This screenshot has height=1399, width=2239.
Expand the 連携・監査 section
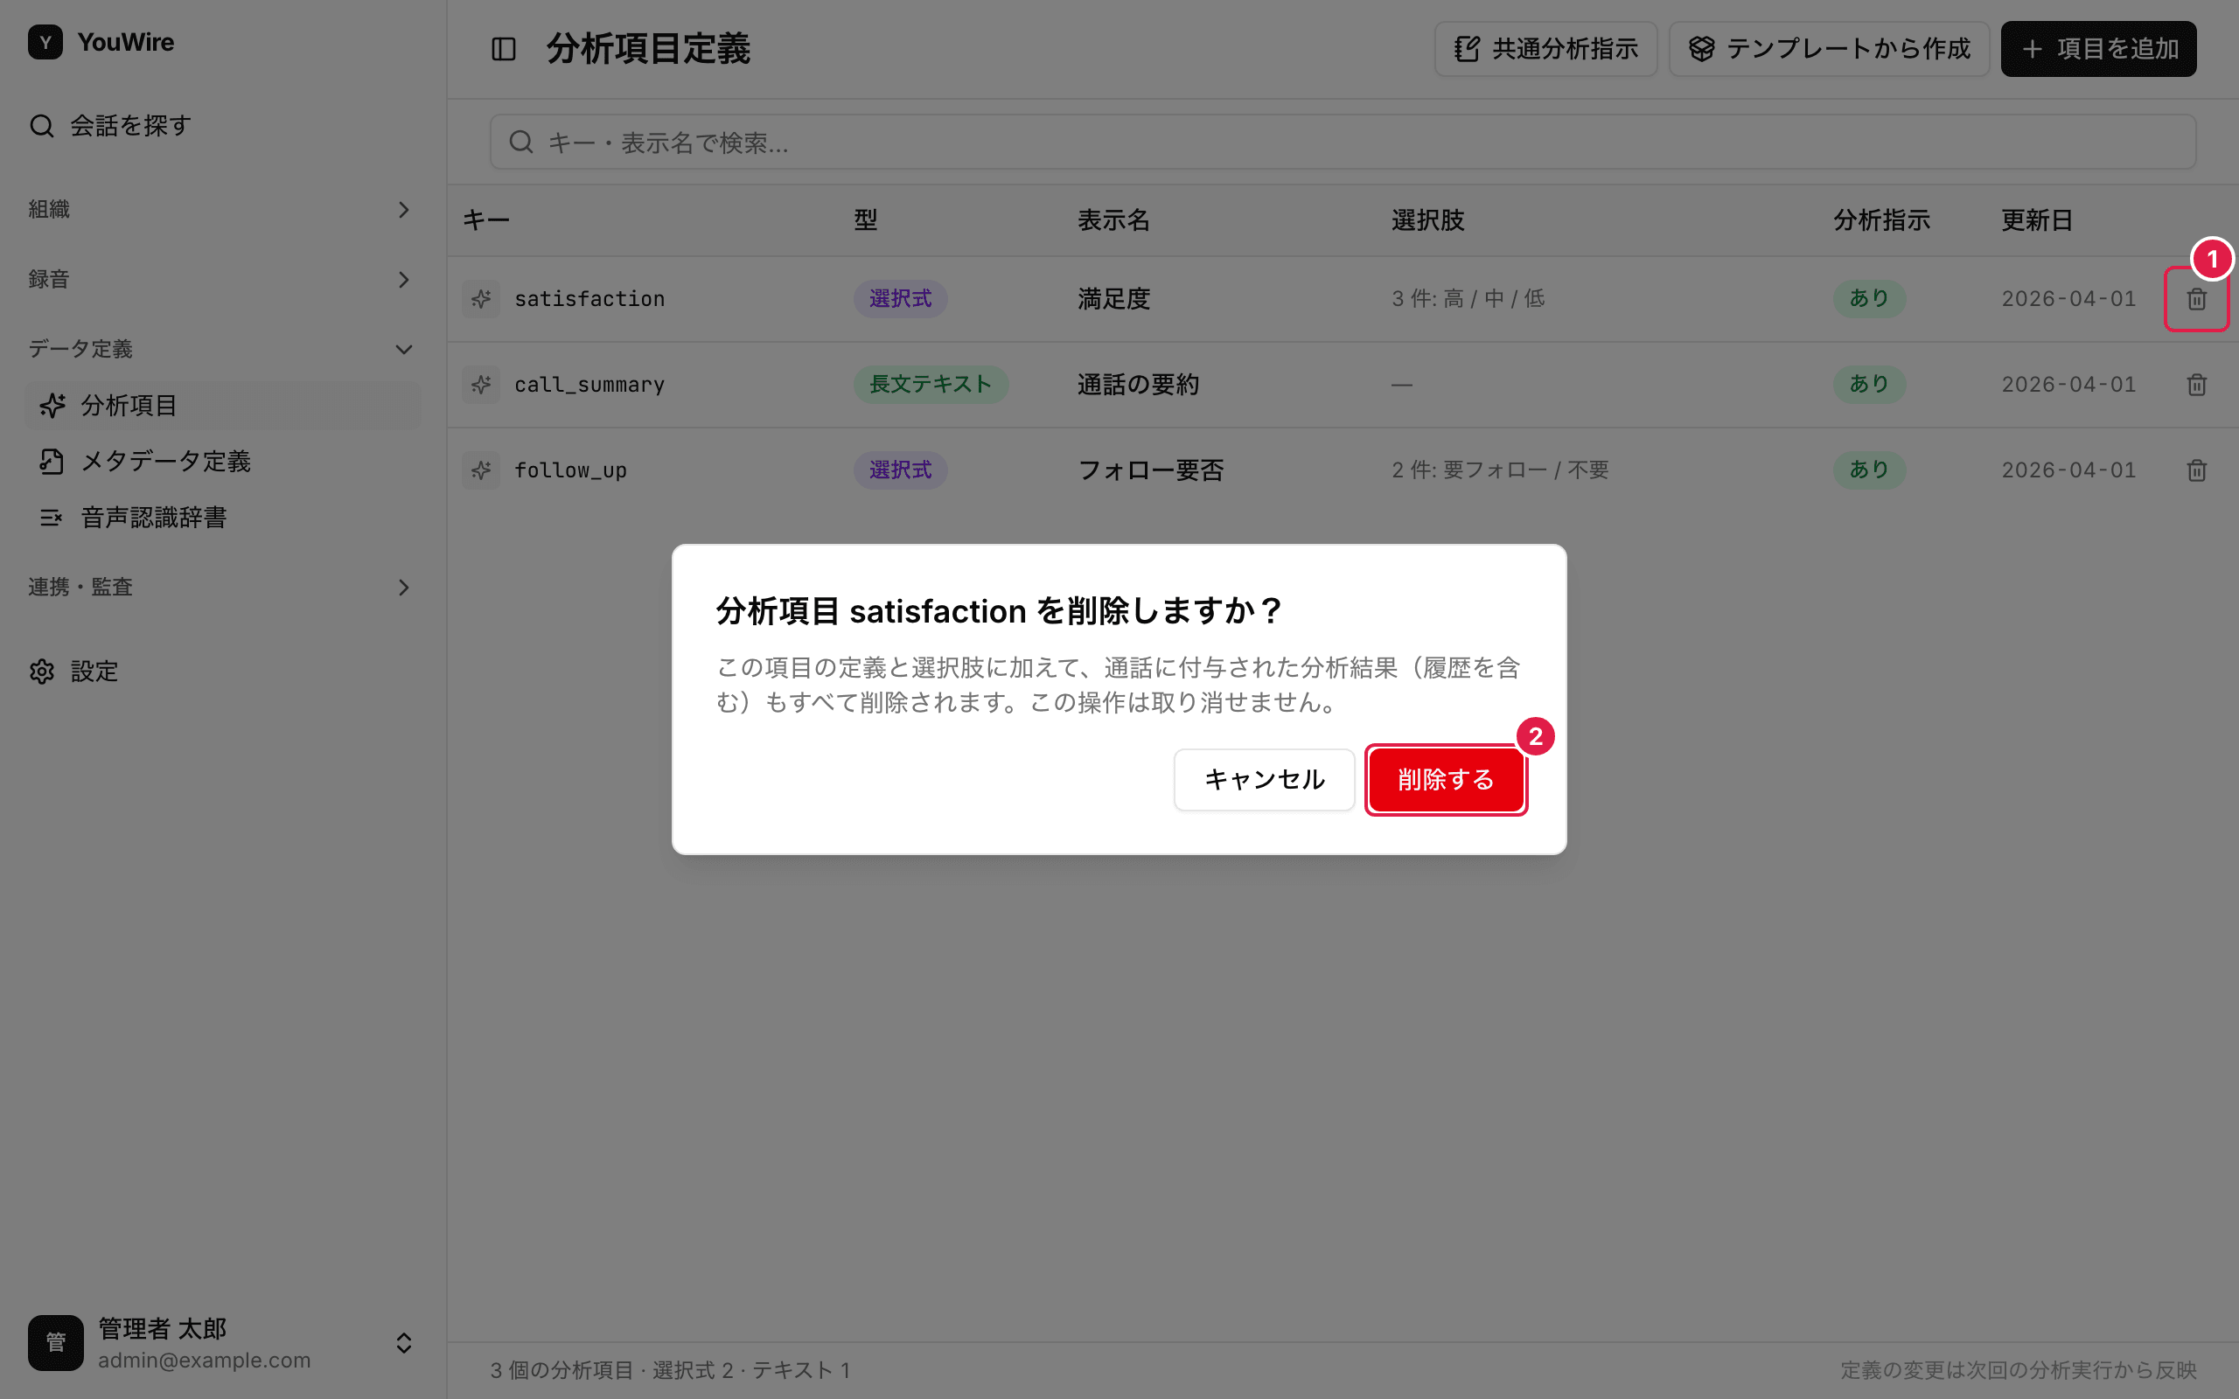(222, 588)
